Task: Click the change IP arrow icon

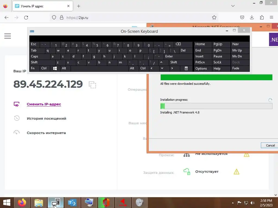Action: point(17,104)
